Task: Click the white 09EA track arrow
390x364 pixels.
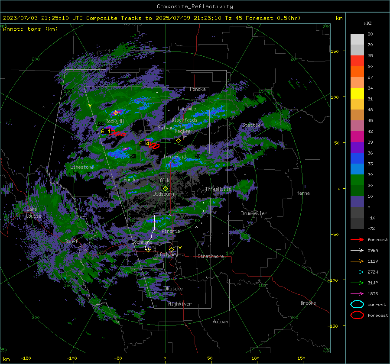Action: (x=357, y=251)
